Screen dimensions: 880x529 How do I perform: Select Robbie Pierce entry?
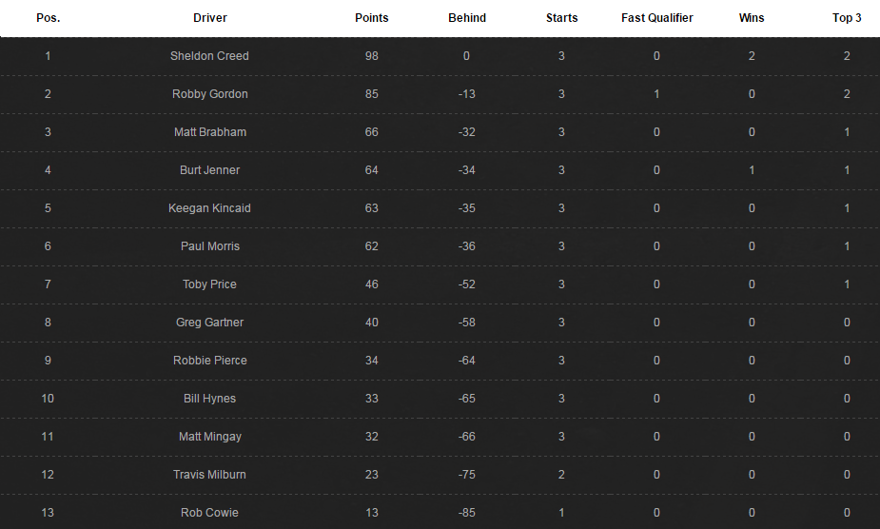(210, 361)
